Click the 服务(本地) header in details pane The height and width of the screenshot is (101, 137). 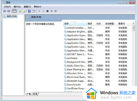36,17
